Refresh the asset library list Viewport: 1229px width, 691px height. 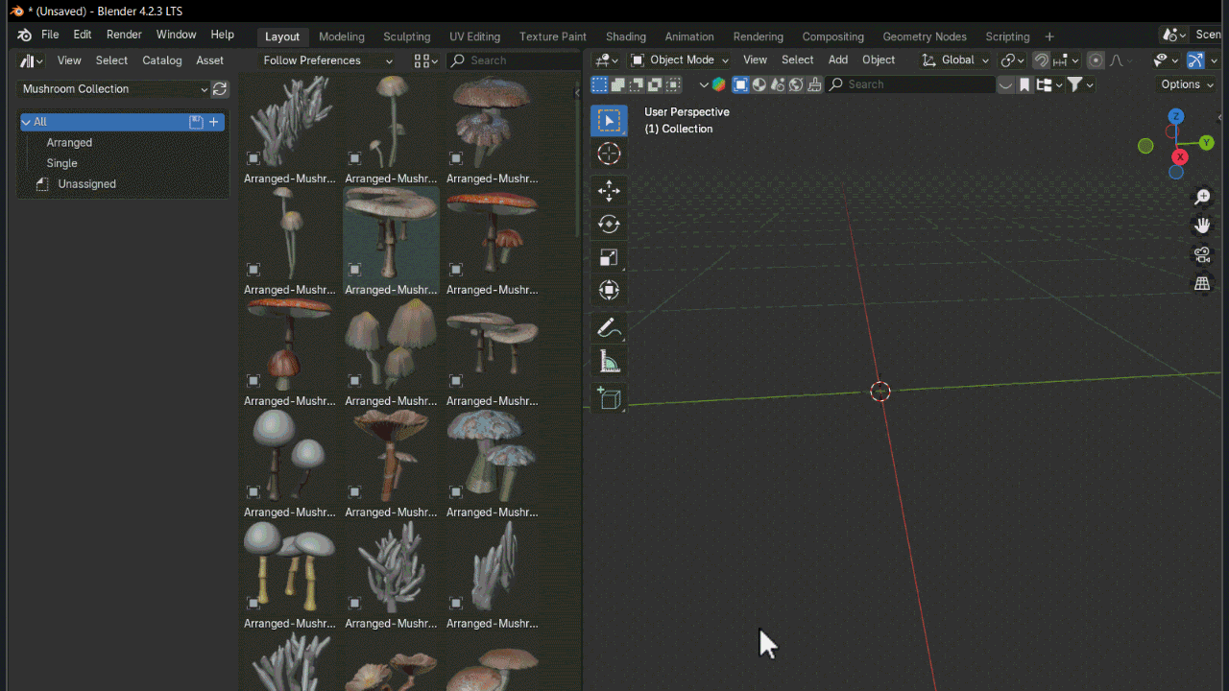[220, 89]
